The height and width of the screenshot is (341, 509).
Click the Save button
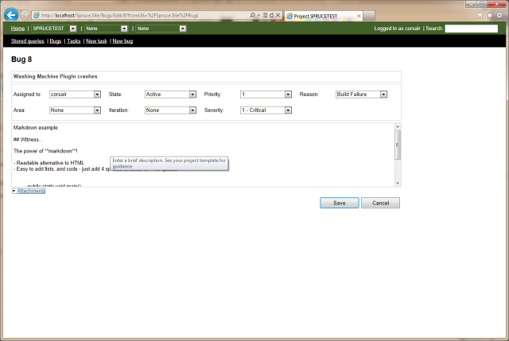(x=340, y=203)
